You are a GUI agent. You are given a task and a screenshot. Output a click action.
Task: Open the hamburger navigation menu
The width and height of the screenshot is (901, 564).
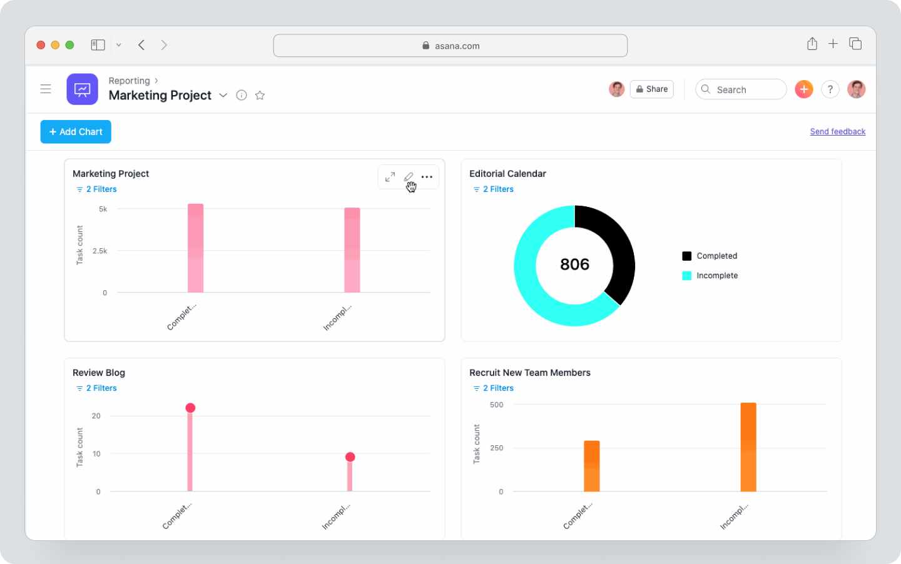46,89
